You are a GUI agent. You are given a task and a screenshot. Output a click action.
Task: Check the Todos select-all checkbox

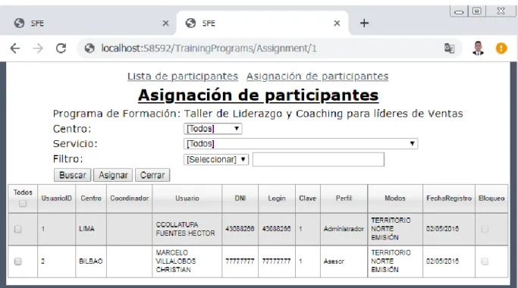tap(23, 203)
